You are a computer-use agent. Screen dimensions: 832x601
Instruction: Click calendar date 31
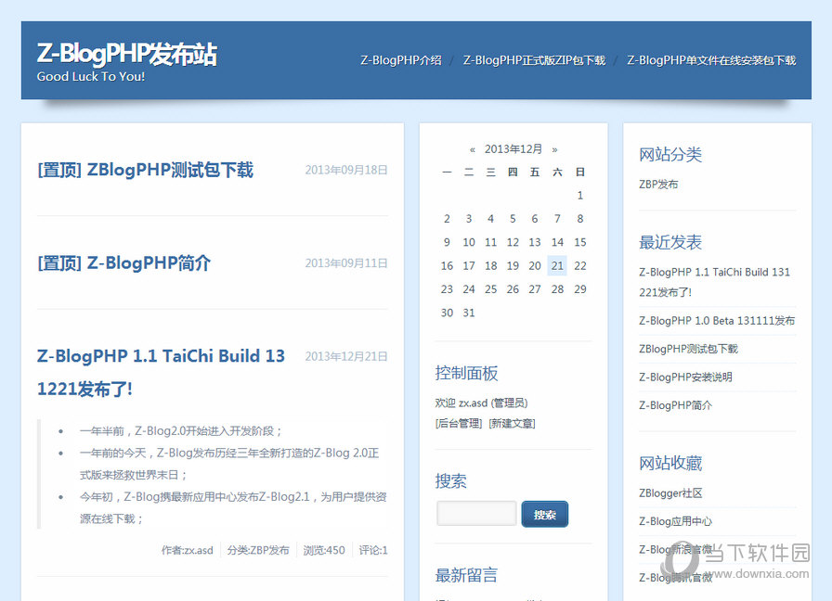click(x=469, y=313)
